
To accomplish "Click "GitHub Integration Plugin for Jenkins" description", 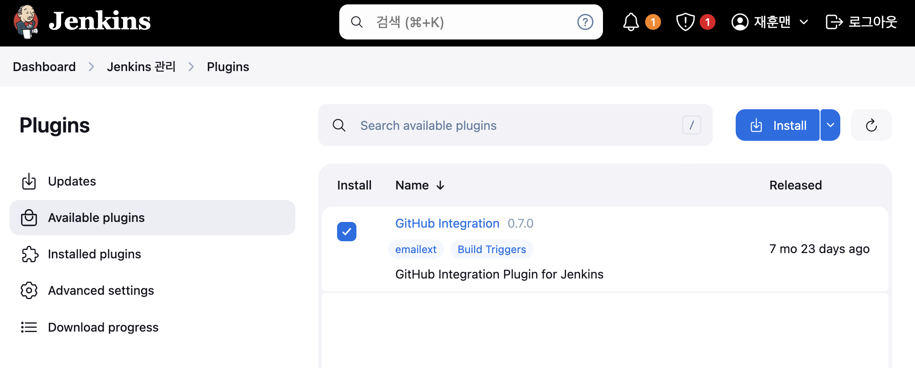I will (499, 274).
